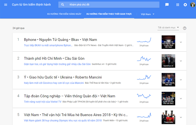This screenshot has height=125, width=196.
Task: Open the Google apps grid
Action: 177,5
